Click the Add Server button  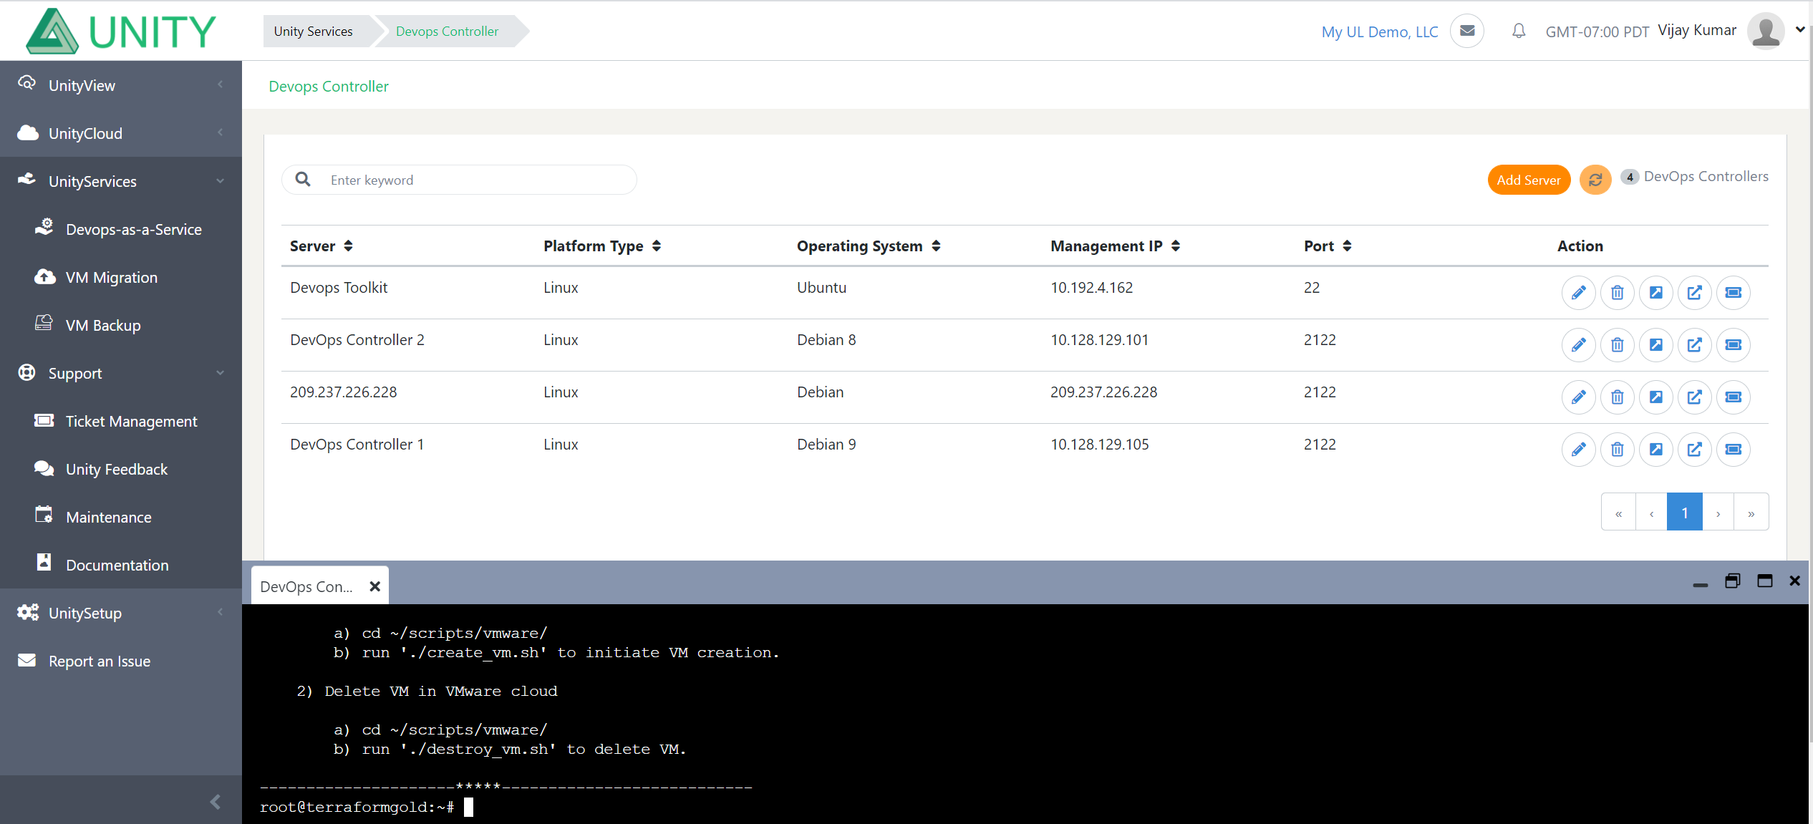coord(1528,180)
